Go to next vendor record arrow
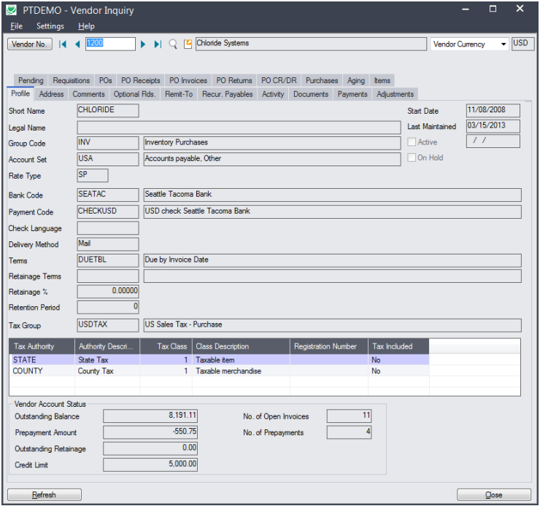540x506 pixels. 143,44
